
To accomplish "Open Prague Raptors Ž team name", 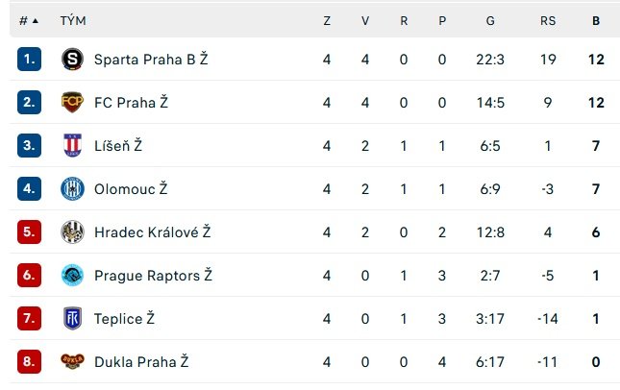I will [x=154, y=275].
